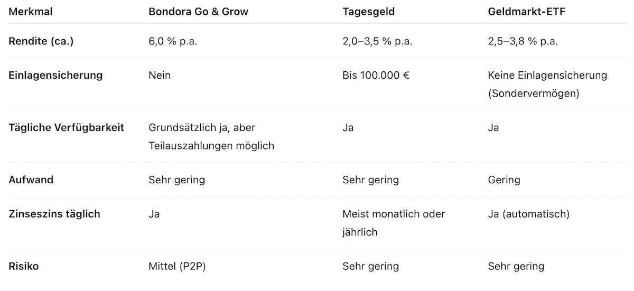Click the Meist monatlich oder jährlich cell
Image resolution: width=634 pixels, height=291 pixels.
394,223
